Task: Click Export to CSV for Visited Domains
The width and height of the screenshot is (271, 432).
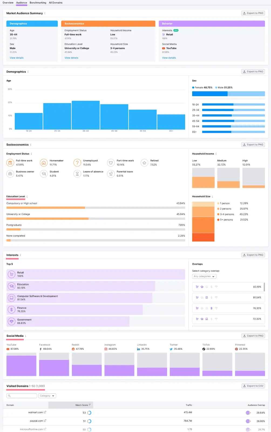Action: (x=253, y=386)
